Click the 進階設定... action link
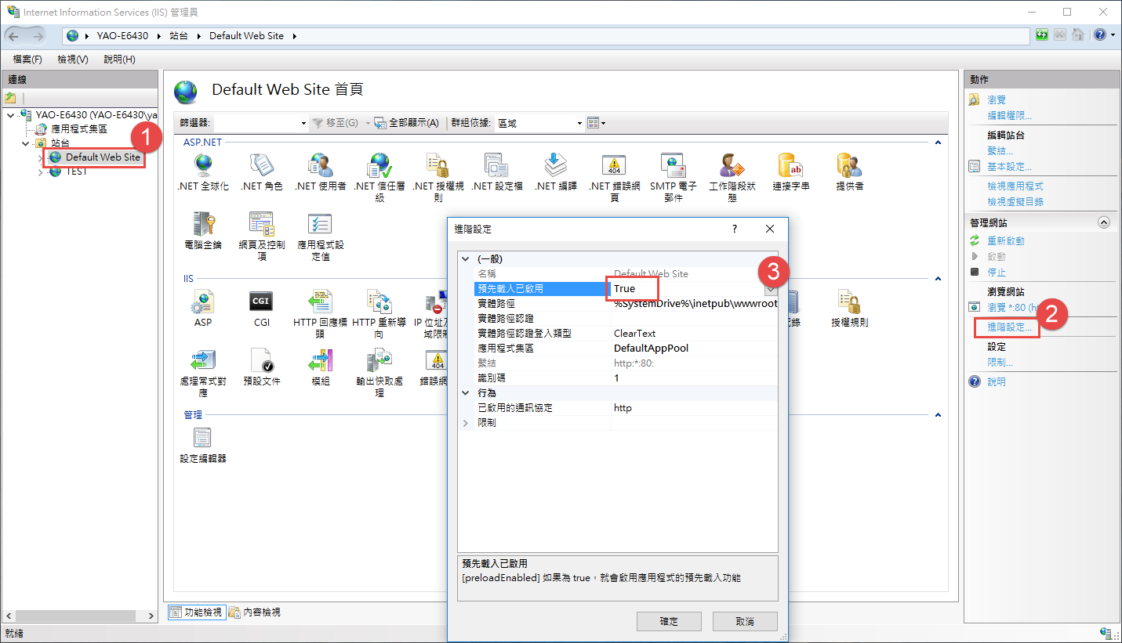 [x=1010, y=327]
